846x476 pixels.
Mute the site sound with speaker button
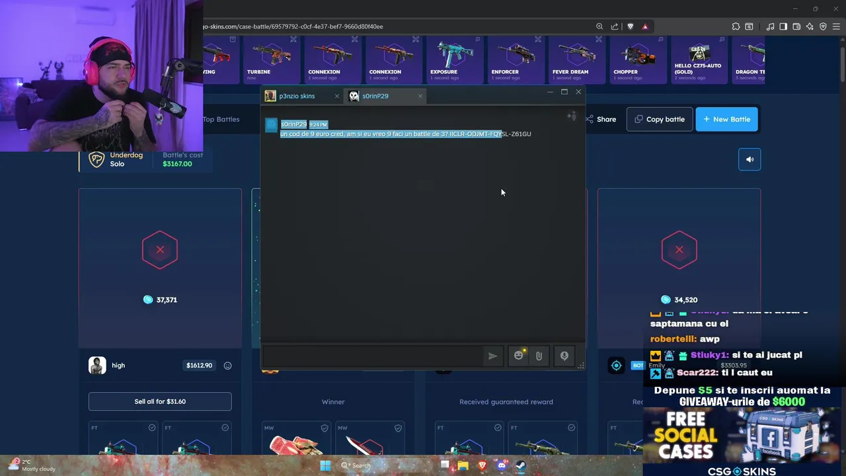coord(750,159)
